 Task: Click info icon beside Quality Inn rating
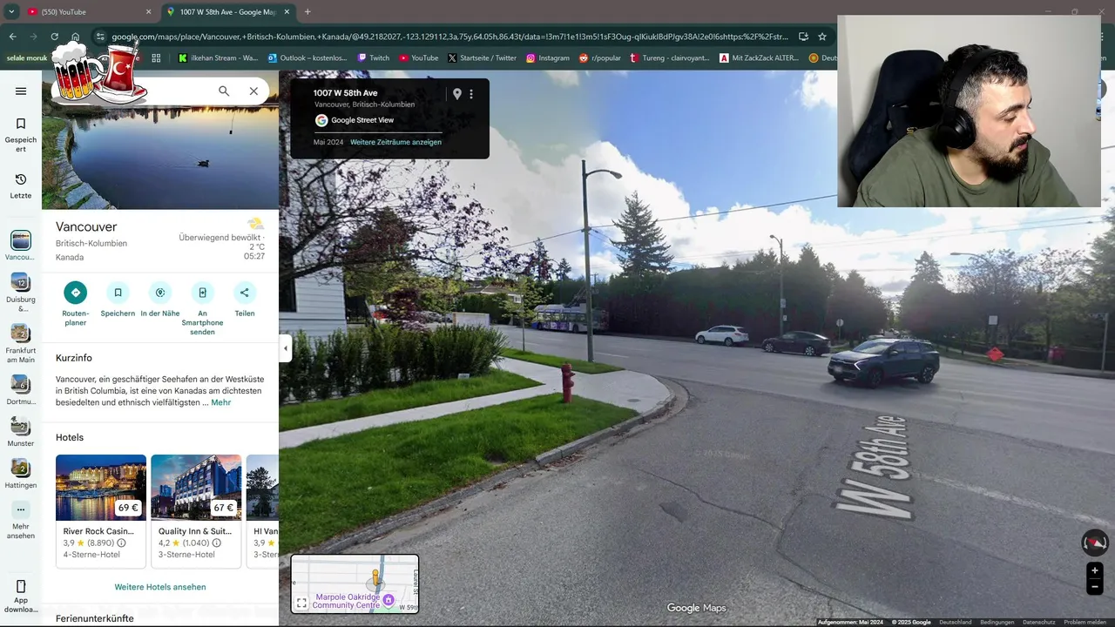tap(216, 543)
